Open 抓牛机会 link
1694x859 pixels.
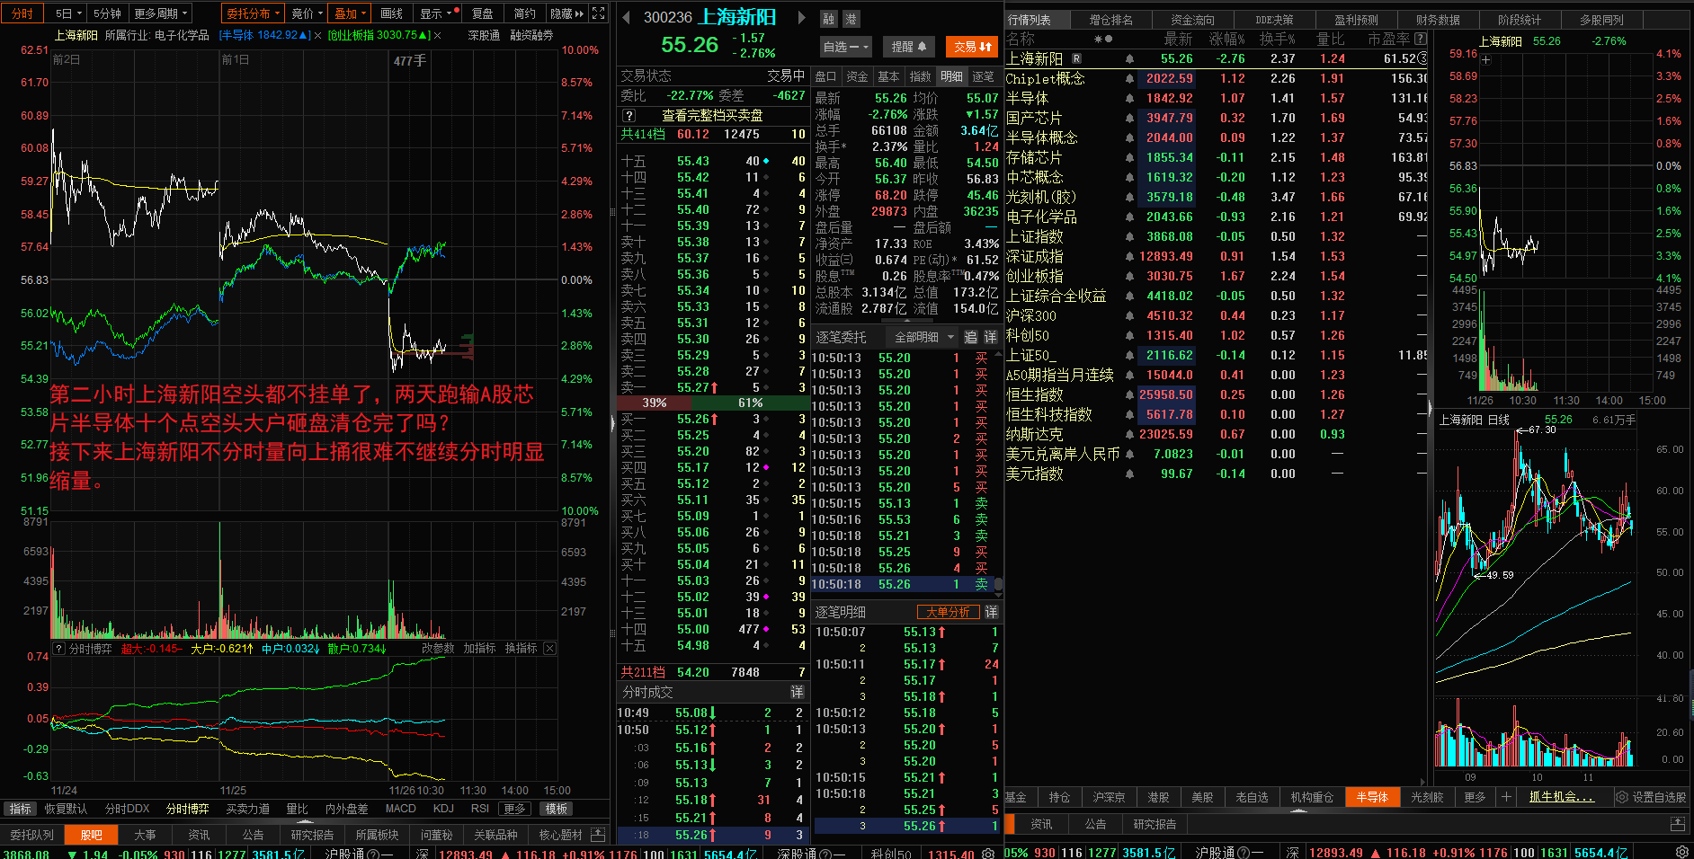pos(1561,797)
